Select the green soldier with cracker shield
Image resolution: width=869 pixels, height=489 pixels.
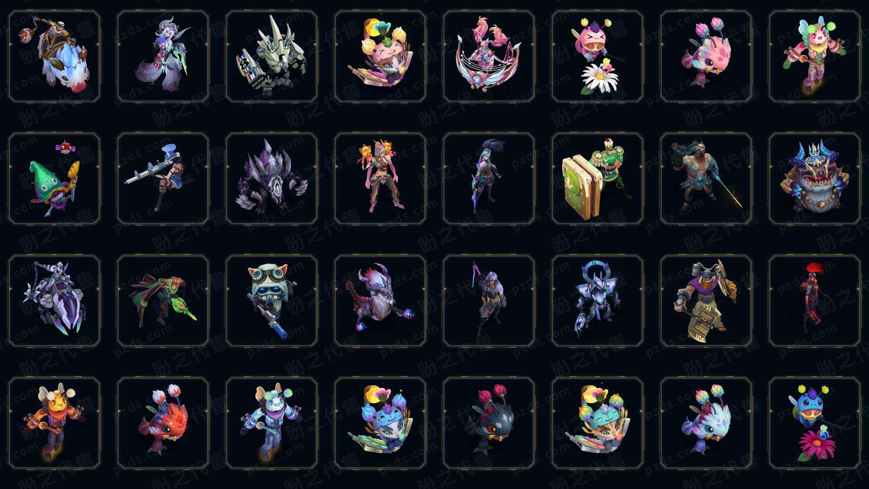[597, 178]
